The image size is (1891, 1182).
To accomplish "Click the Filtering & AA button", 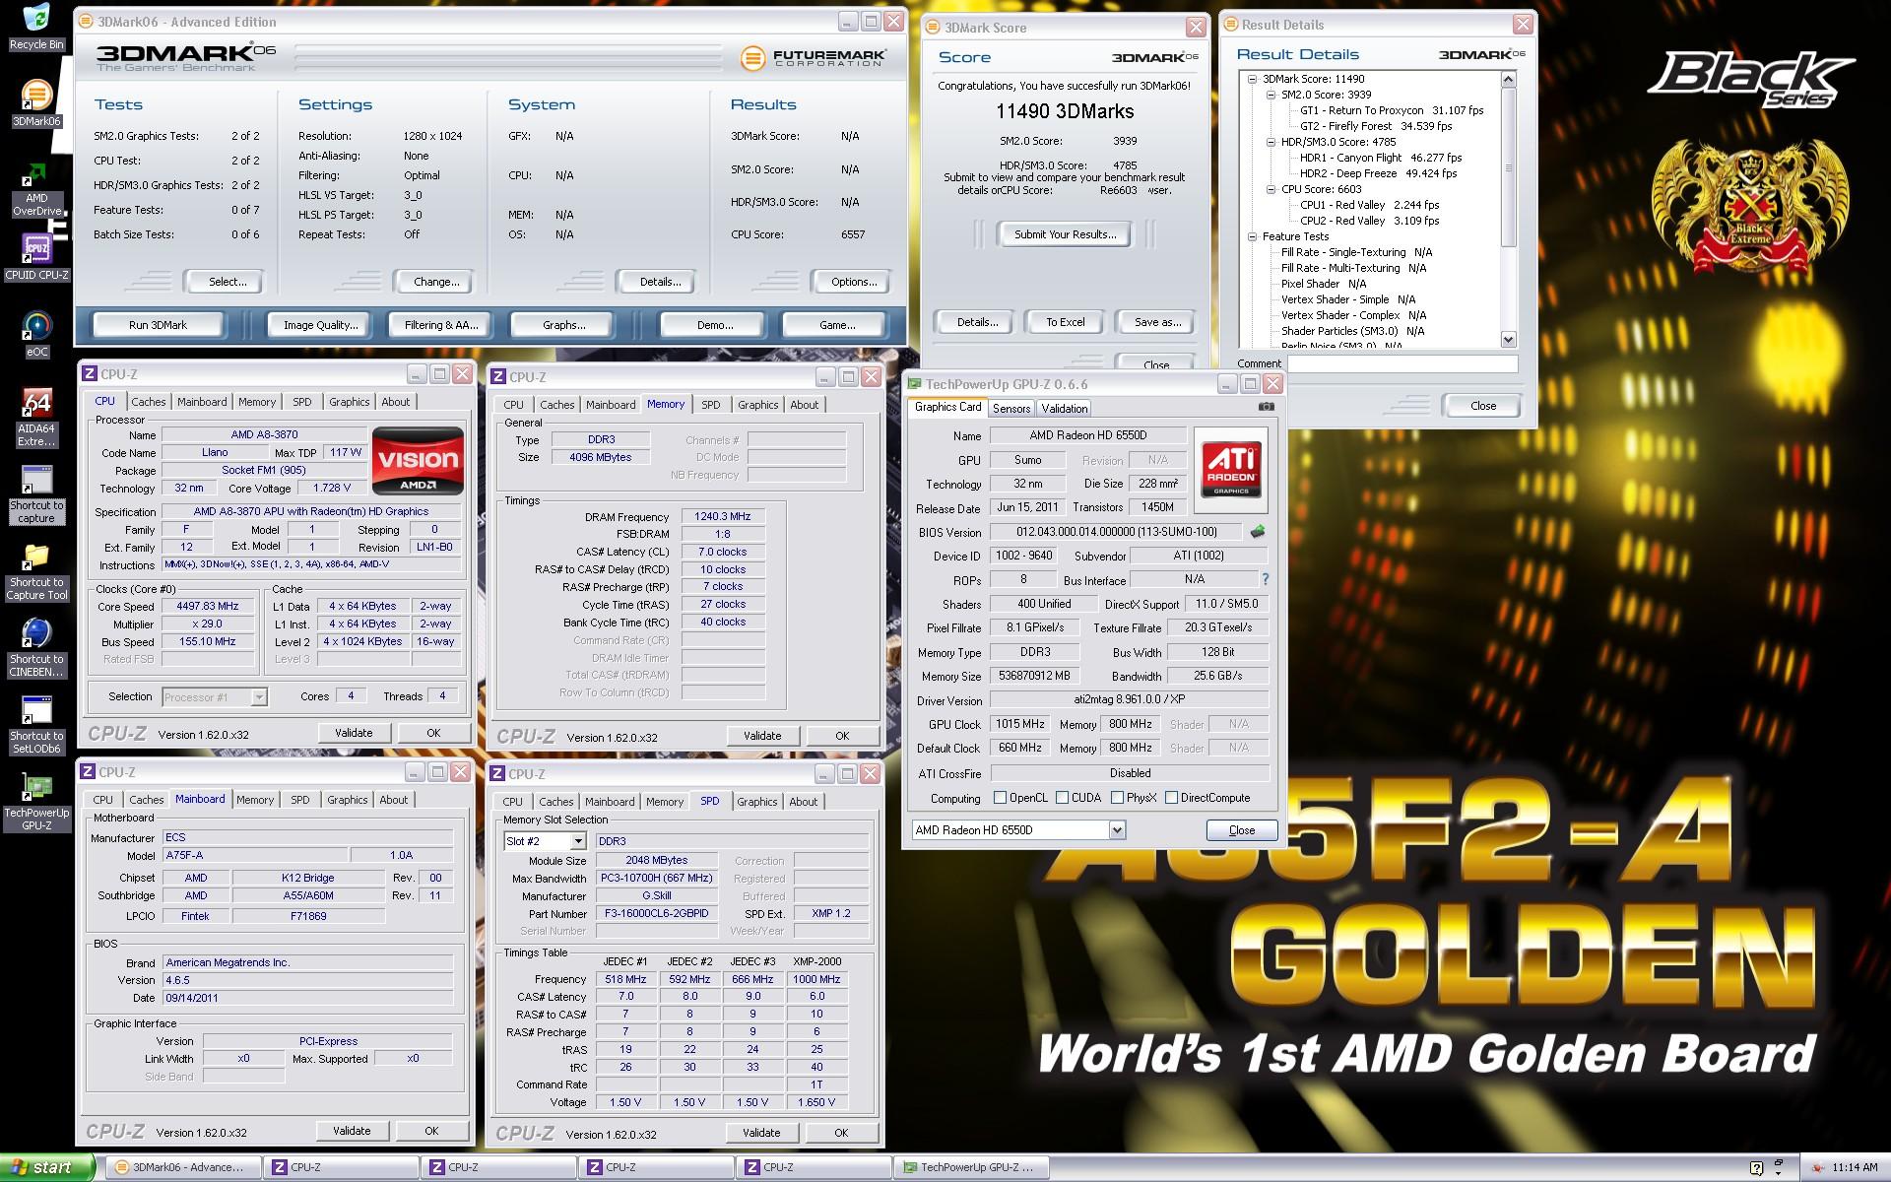I will pos(441,325).
